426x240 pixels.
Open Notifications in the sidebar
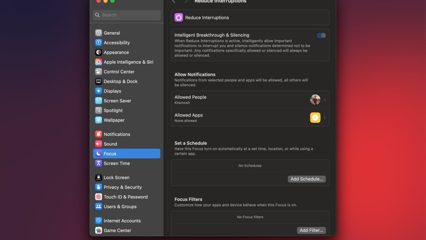coord(117,134)
